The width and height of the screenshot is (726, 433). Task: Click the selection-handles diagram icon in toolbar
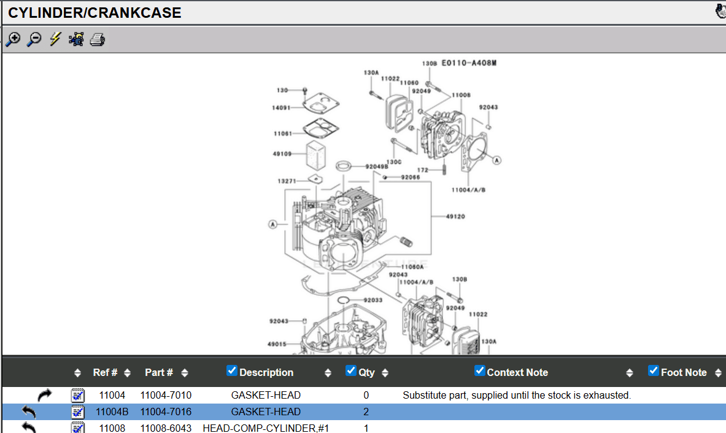click(x=76, y=40)
